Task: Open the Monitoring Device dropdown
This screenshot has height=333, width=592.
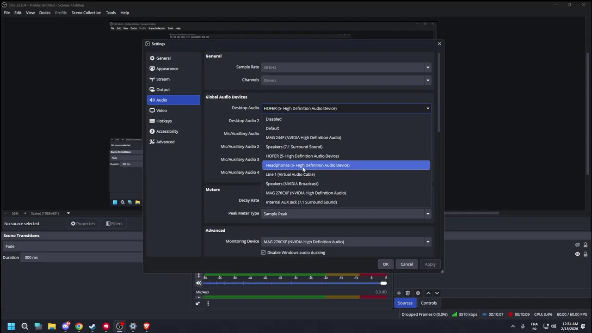Action: tap(346, 241)
